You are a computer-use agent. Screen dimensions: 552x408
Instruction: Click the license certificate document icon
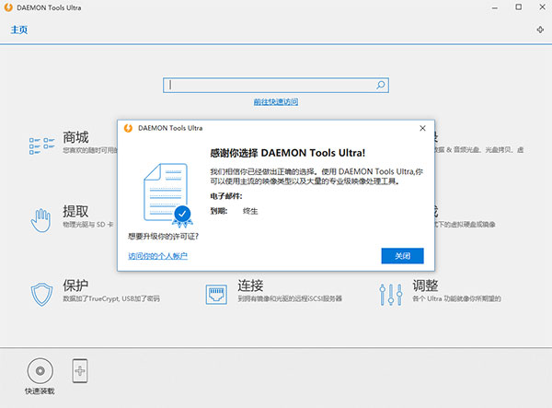click(x=167, y=195)
